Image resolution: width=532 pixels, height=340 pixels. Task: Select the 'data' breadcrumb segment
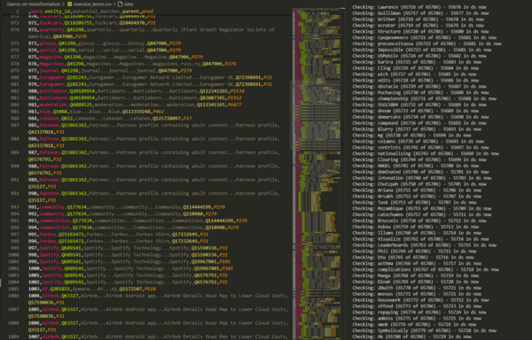coord(129,4)
